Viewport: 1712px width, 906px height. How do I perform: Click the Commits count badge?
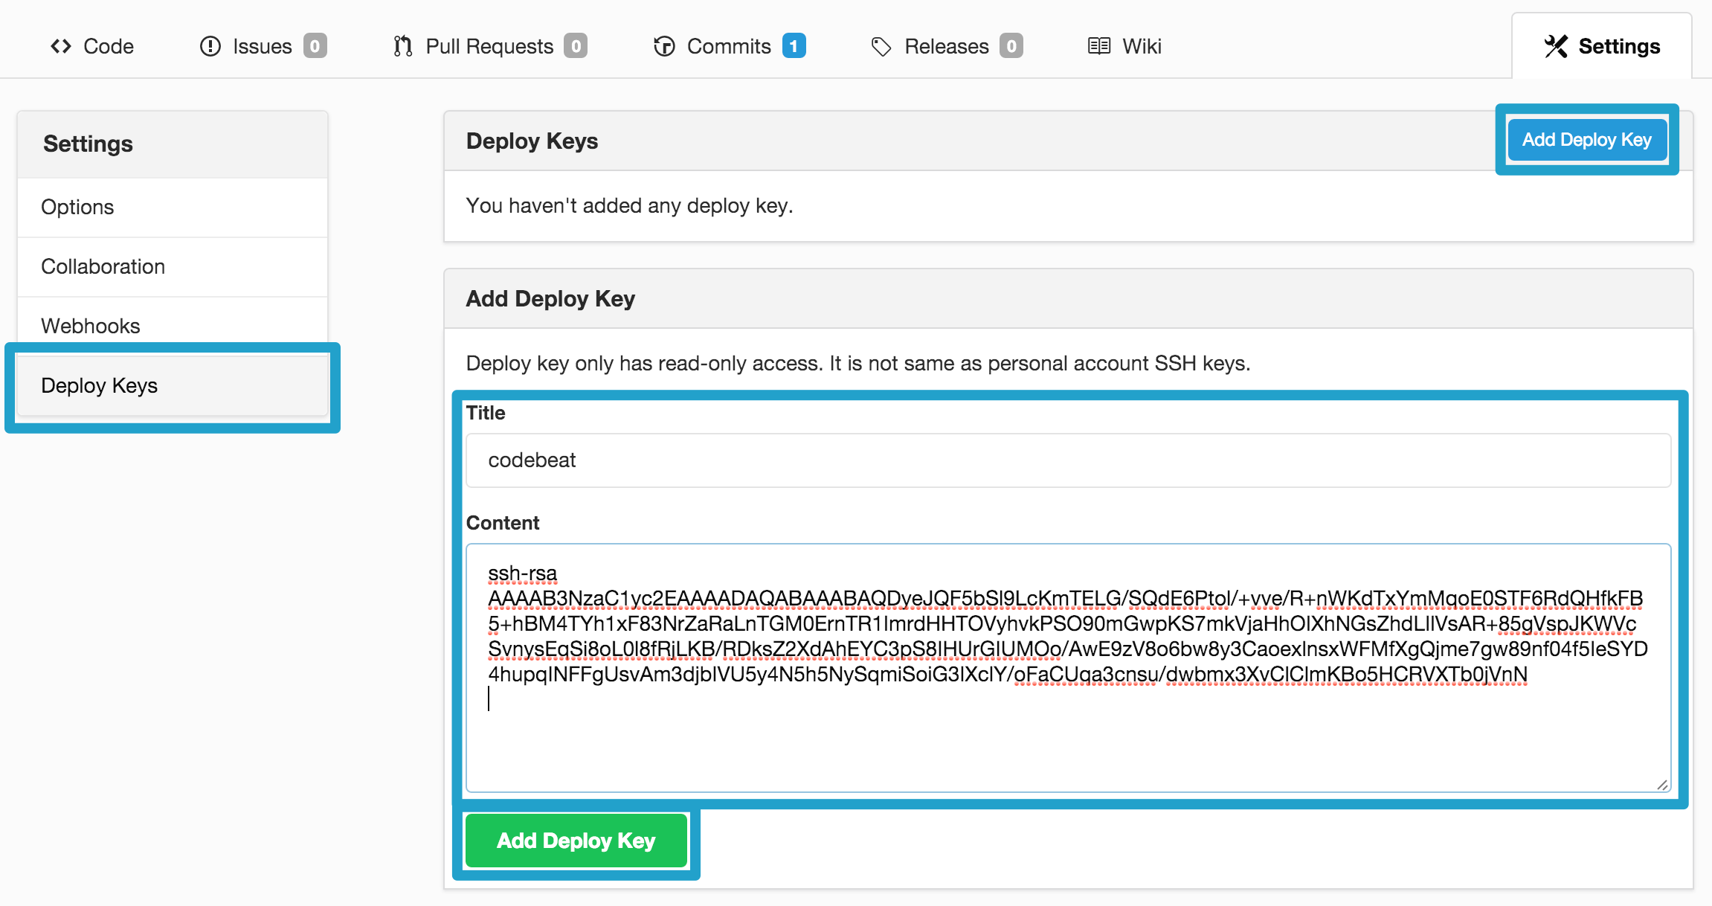(x=794, y=46)
